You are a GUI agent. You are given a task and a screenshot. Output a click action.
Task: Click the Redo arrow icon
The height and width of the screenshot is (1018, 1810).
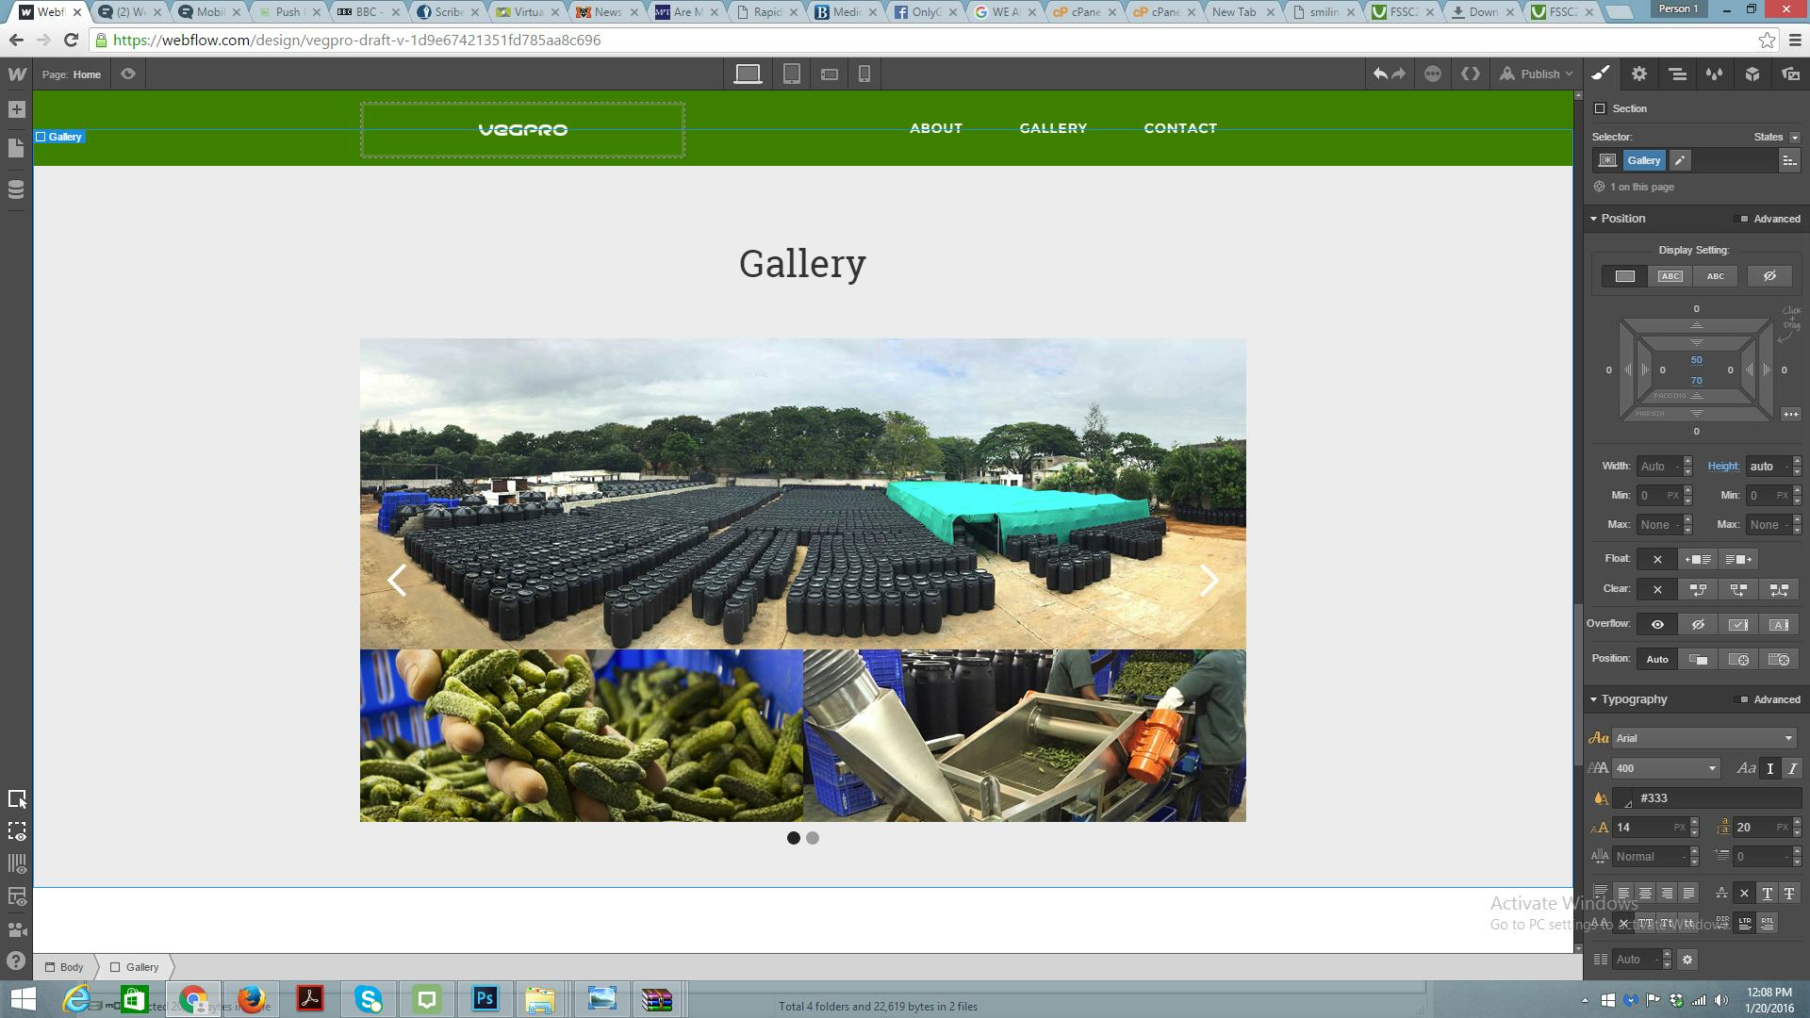tap(1397, 74)
